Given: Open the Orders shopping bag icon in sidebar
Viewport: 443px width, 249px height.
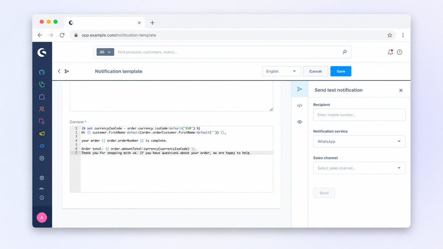Looking at the screenshot, I should coord(42,97).
